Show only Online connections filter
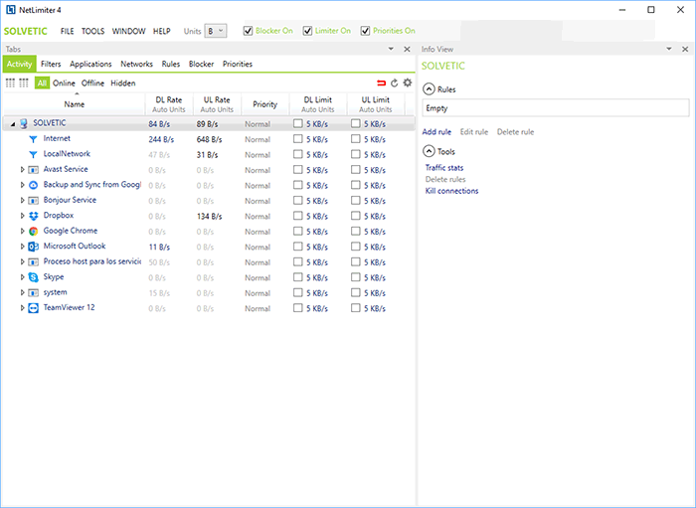Viewport: 696px width, 508px height. pyautogui.click(x=64, y=84)
